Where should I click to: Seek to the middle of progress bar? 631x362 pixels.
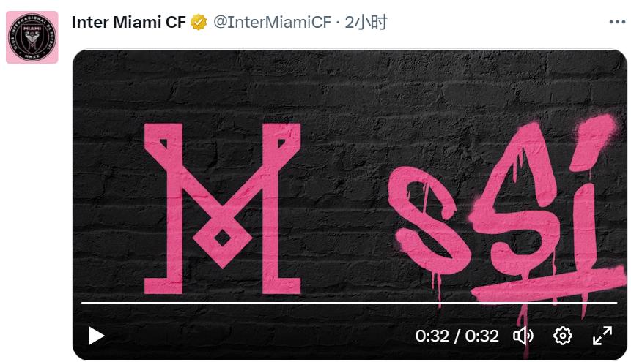pyautogui.click(x=350, y=303)
